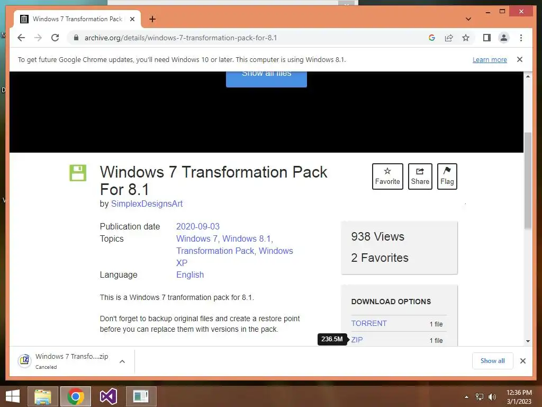Open the Windows 8.1 topic link
Image resolution: width=542 pixels, height=407 pixels.
click(247, 239)
